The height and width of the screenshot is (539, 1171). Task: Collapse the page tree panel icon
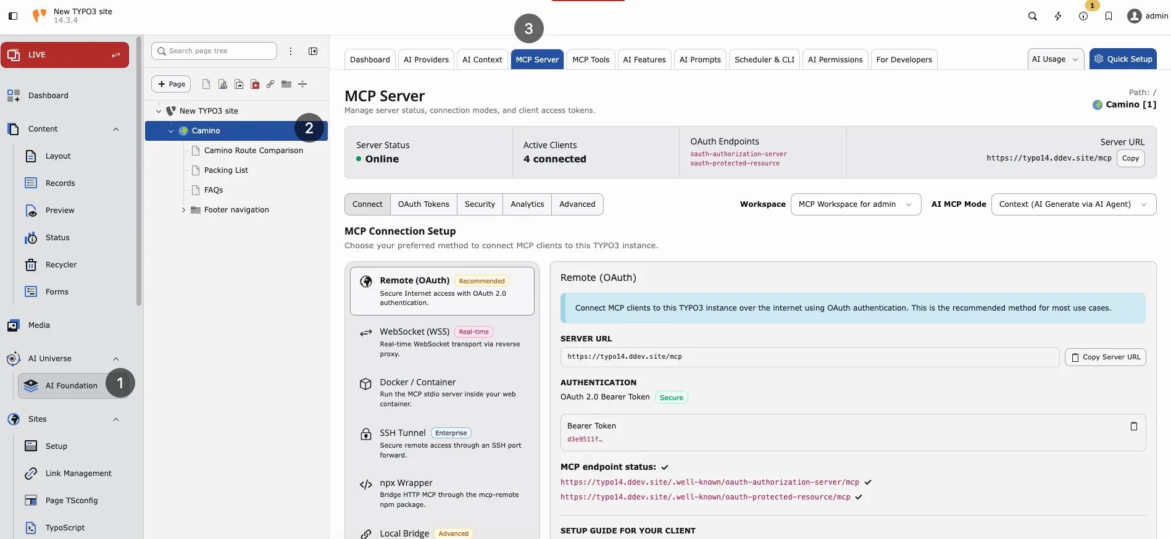point(313,51)
